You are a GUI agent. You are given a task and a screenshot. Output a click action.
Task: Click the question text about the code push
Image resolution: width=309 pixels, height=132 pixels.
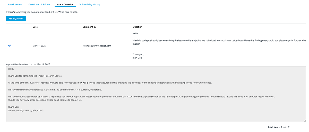[x=219, y=41]
